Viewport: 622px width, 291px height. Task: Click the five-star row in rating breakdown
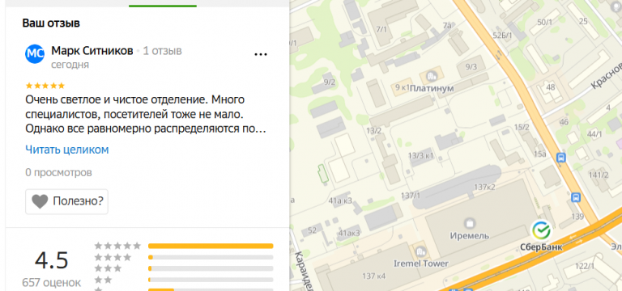coord(184,246)
